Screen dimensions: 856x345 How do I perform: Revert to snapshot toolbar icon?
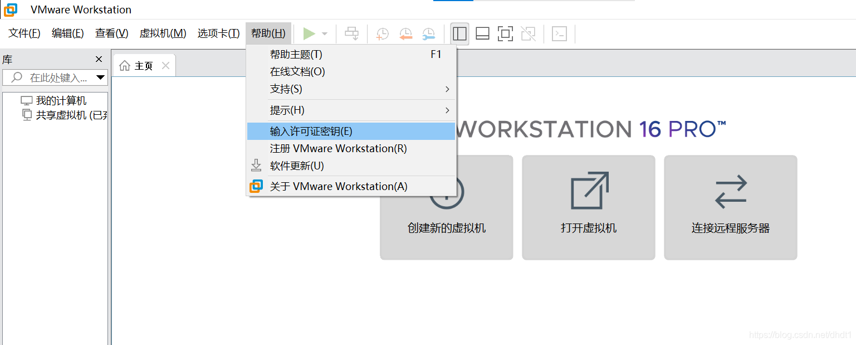pos(405,34)
